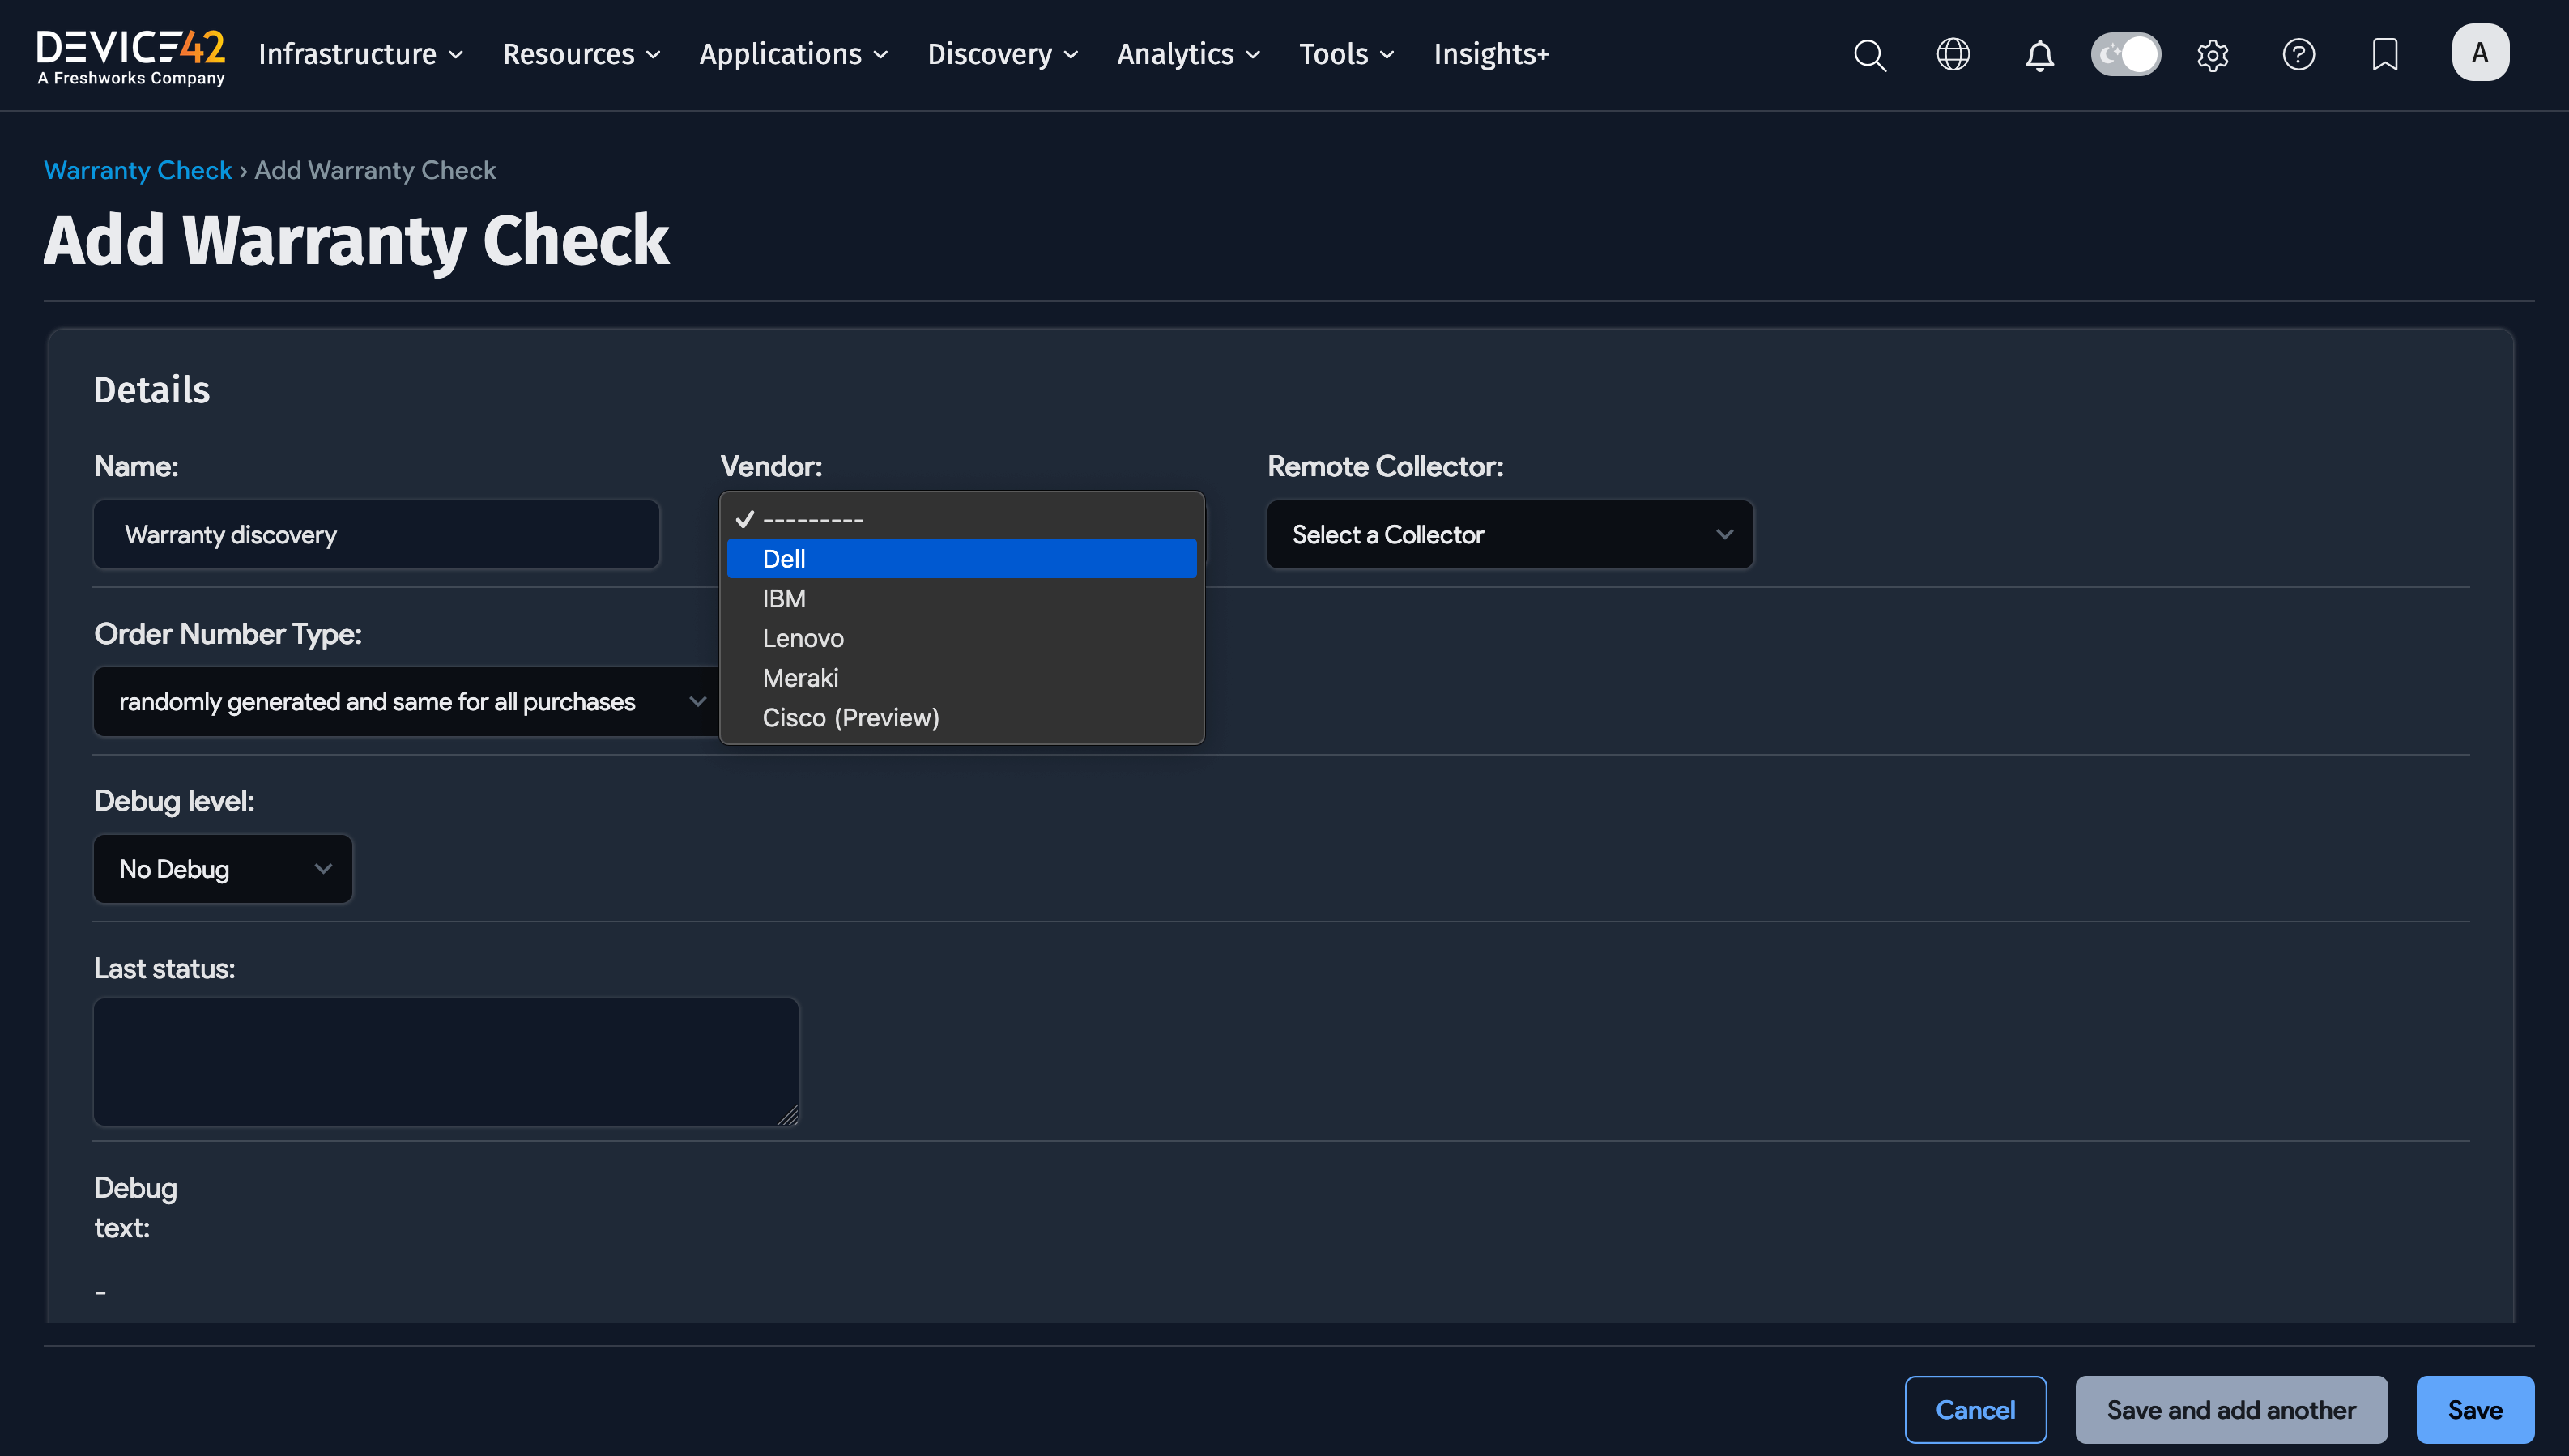The width and height of the screenshot is (2569, 1456).
Task: Open the Discovery menu
Action: point(1002,55)
